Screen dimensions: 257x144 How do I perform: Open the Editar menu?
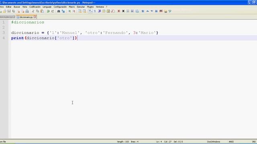click(x=9, y=7)
